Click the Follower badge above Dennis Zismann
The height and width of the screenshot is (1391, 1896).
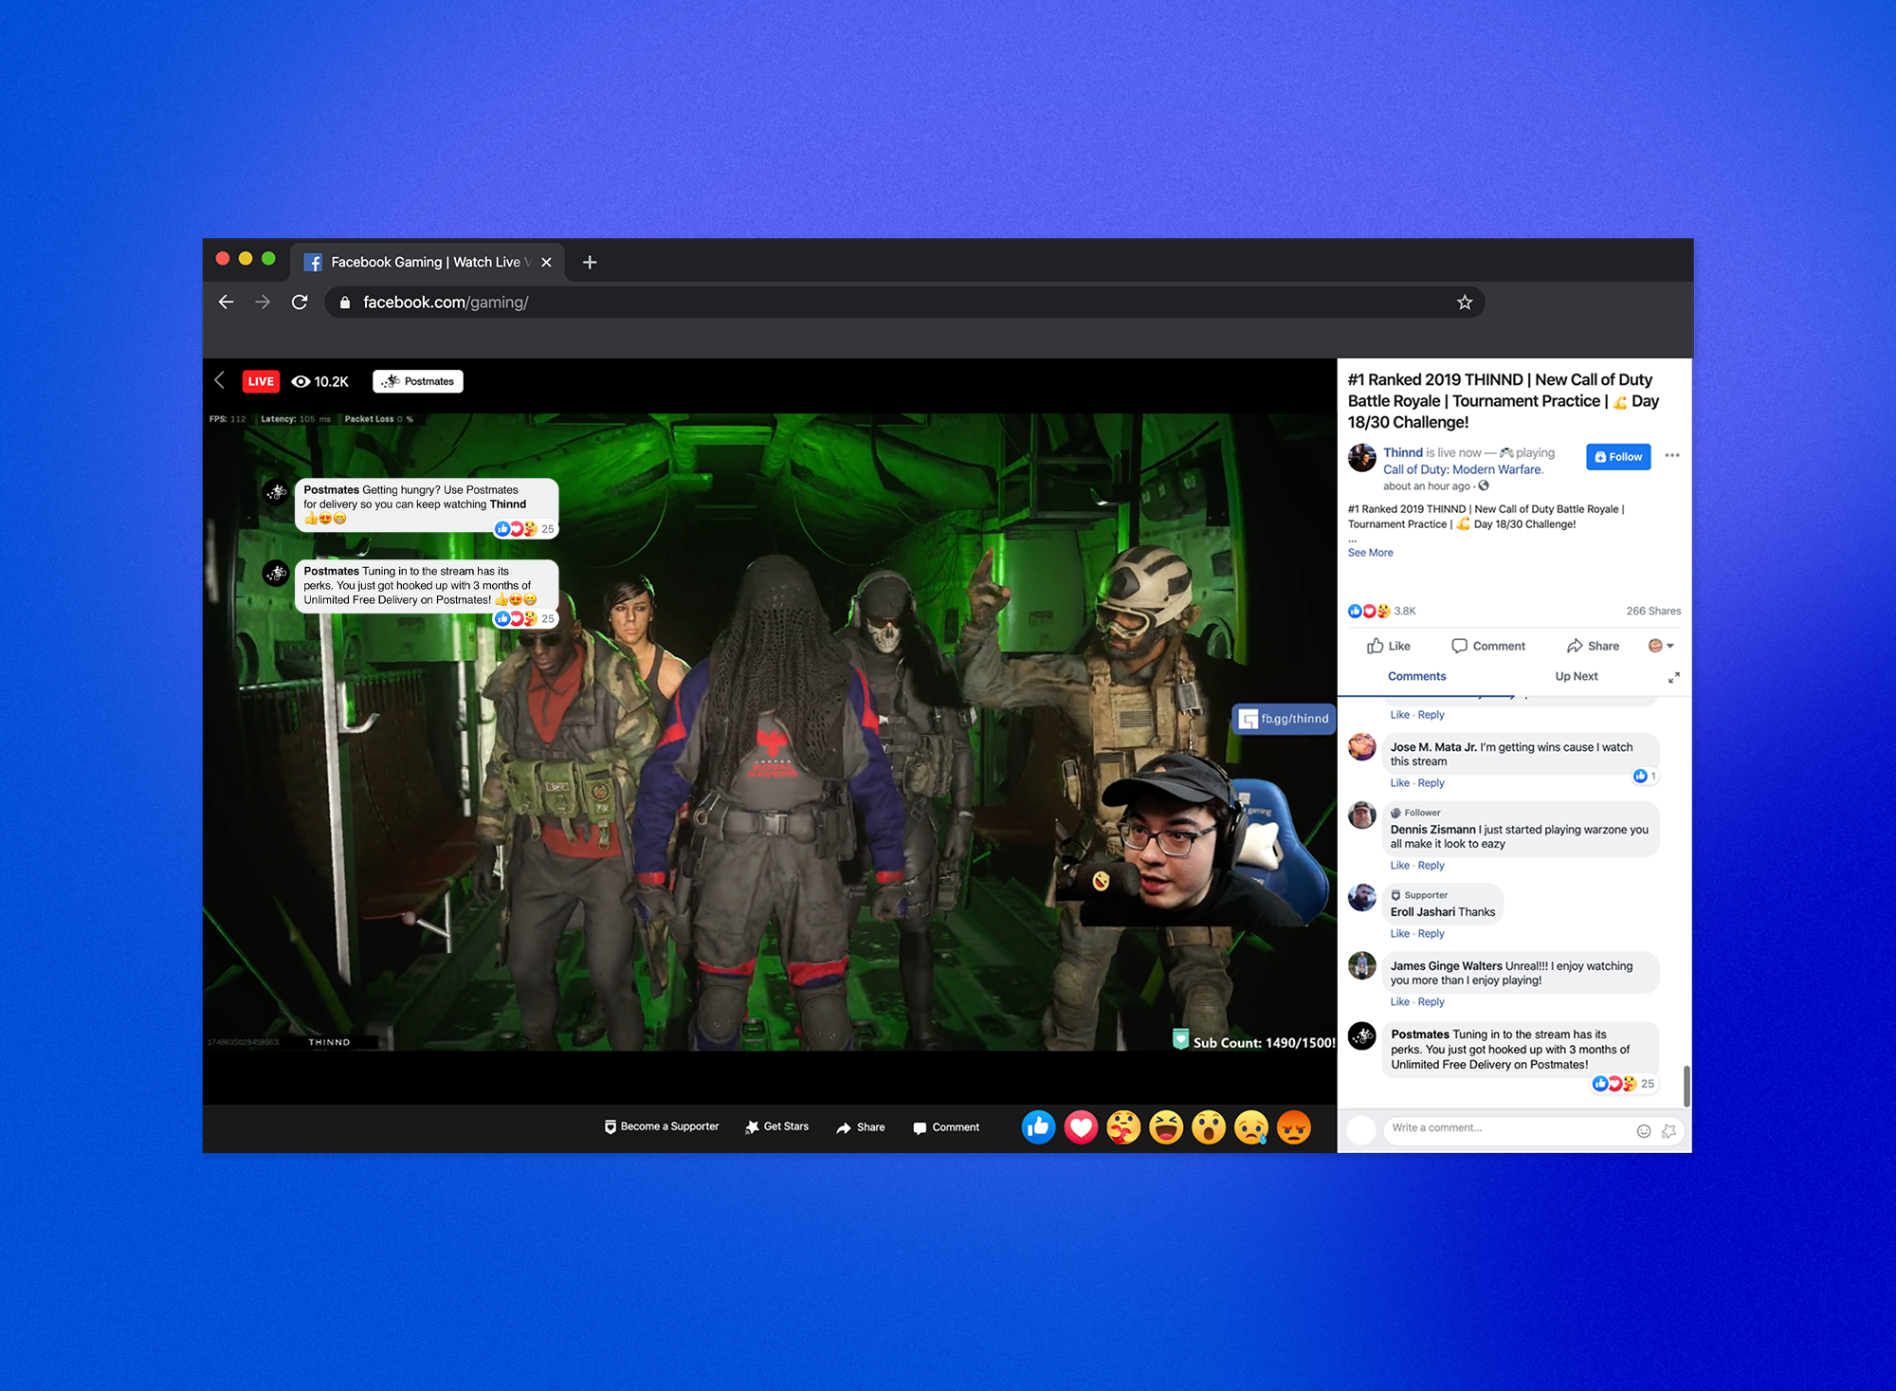tap(1415, 813)
